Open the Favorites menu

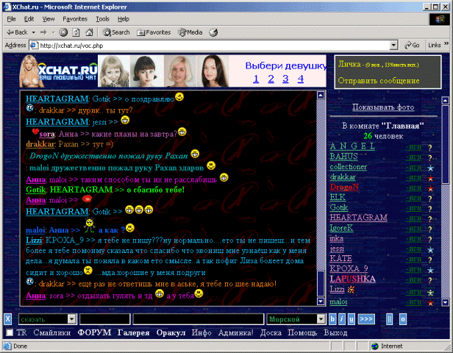coord(75,19)
